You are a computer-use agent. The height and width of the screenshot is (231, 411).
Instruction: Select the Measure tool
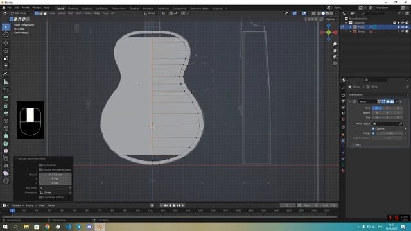(x=6, y=81)
